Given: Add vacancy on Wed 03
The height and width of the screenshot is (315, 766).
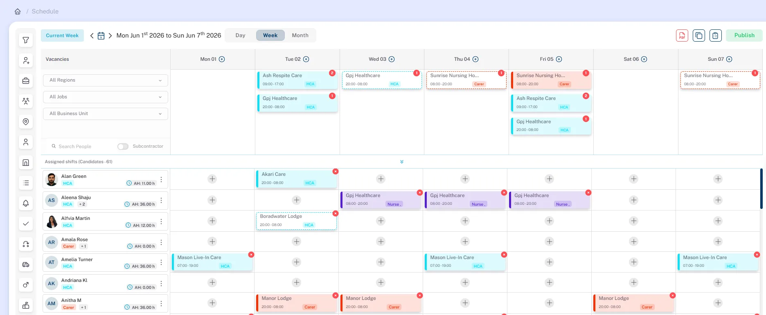Looking at the screenshot, I should [392, 59].
